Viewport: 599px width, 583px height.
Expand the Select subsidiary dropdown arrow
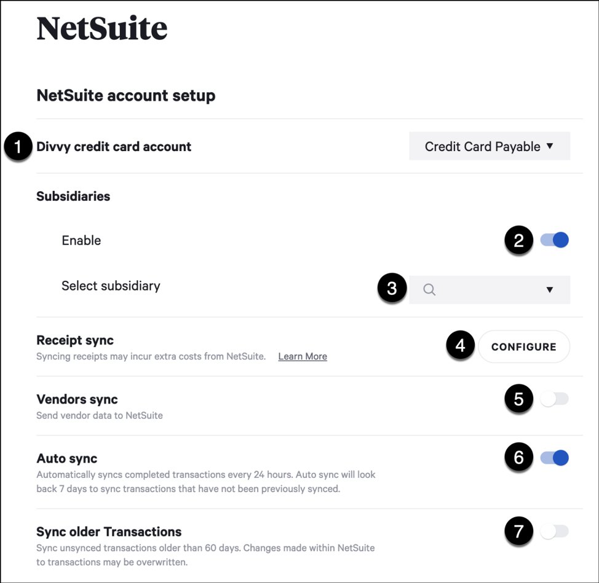click(x=550, y=290)
